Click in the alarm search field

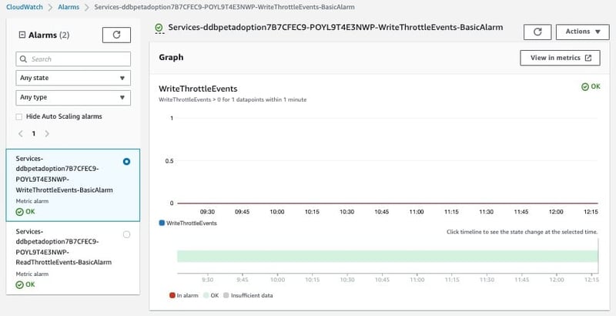pyautogui.click(x=77, y=59)
